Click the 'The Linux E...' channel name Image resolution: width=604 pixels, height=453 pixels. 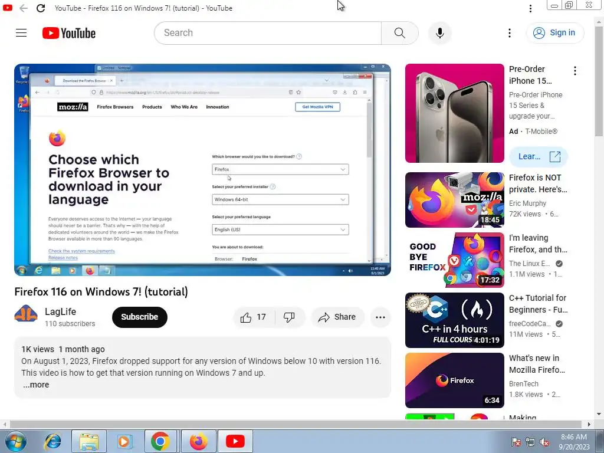pyautogui.click(x=529, y=264)
